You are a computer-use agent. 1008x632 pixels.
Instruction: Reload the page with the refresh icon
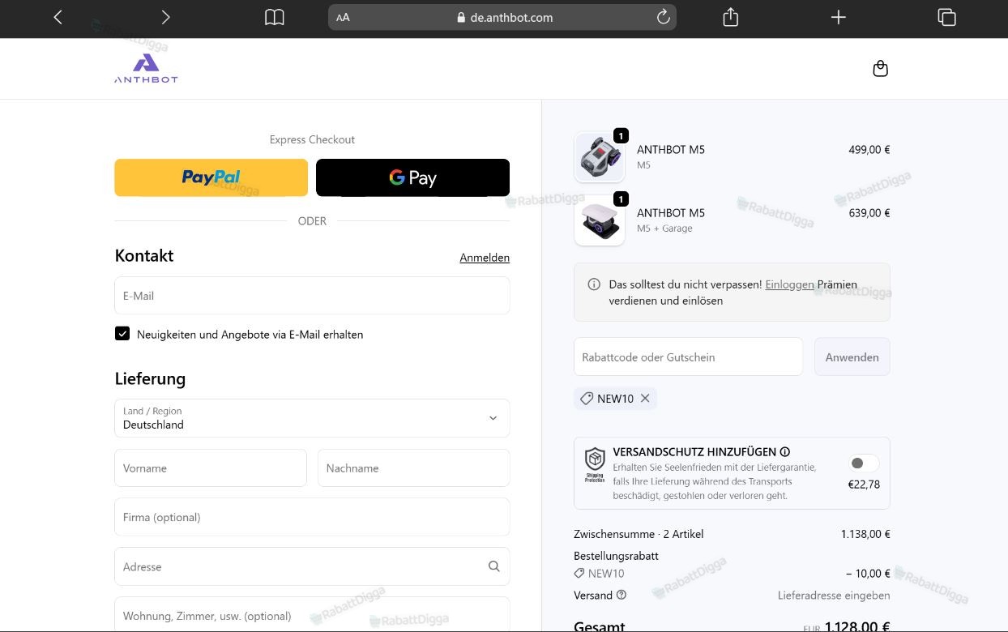click(664, 17)
